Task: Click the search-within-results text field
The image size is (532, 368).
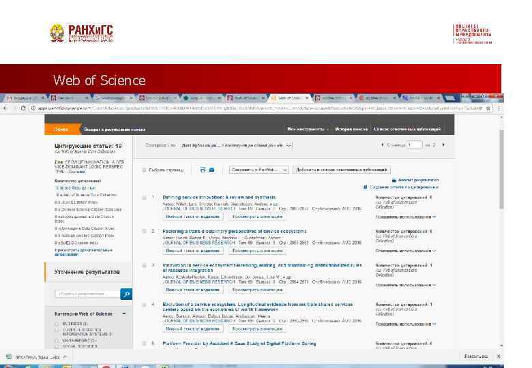Action: 87,294
